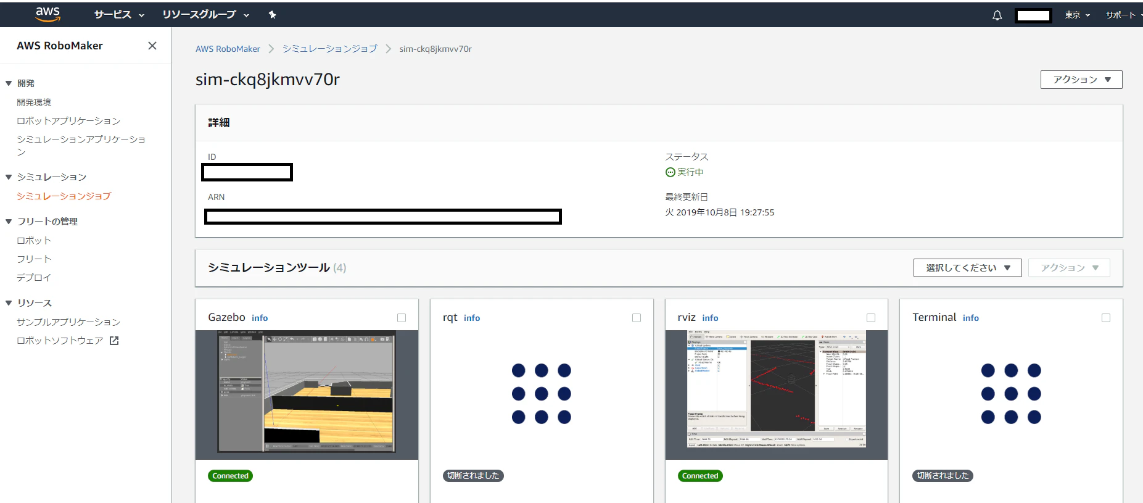Open the rviz info link
Viewport: 1143px width, 503px height.
(710, 318)
